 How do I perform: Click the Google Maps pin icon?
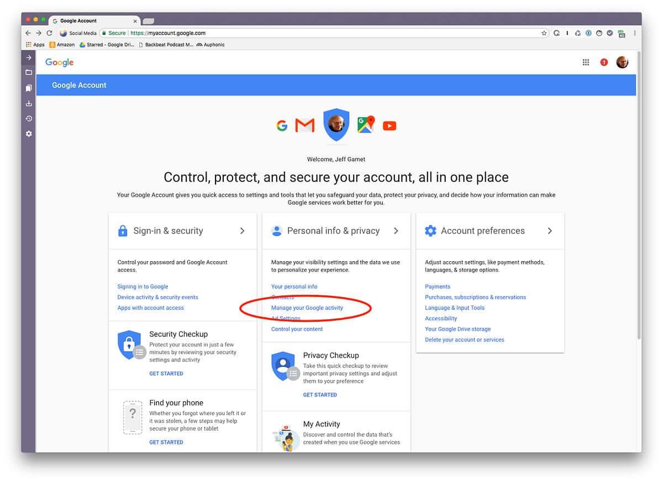coord(366,124)
